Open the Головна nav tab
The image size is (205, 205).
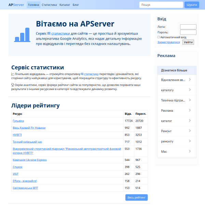point(33,5)
